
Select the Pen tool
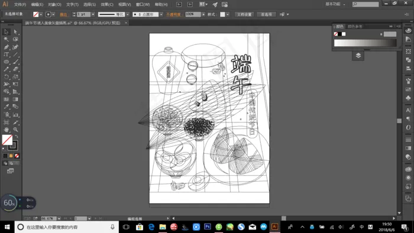[x=7, y=47]
